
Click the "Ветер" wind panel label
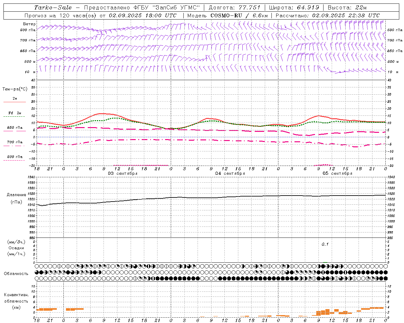[29, 24]
